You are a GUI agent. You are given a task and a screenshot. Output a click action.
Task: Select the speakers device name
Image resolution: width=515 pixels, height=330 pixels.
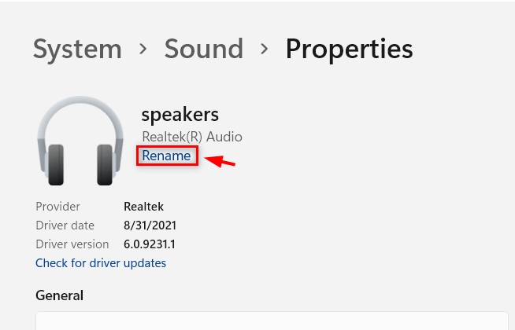(x=180, y=115)
